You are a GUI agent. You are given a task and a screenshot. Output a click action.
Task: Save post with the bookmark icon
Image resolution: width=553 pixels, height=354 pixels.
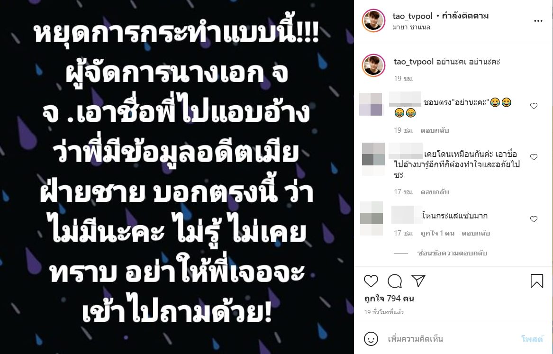pyautogui.click(x=537, y=281)
